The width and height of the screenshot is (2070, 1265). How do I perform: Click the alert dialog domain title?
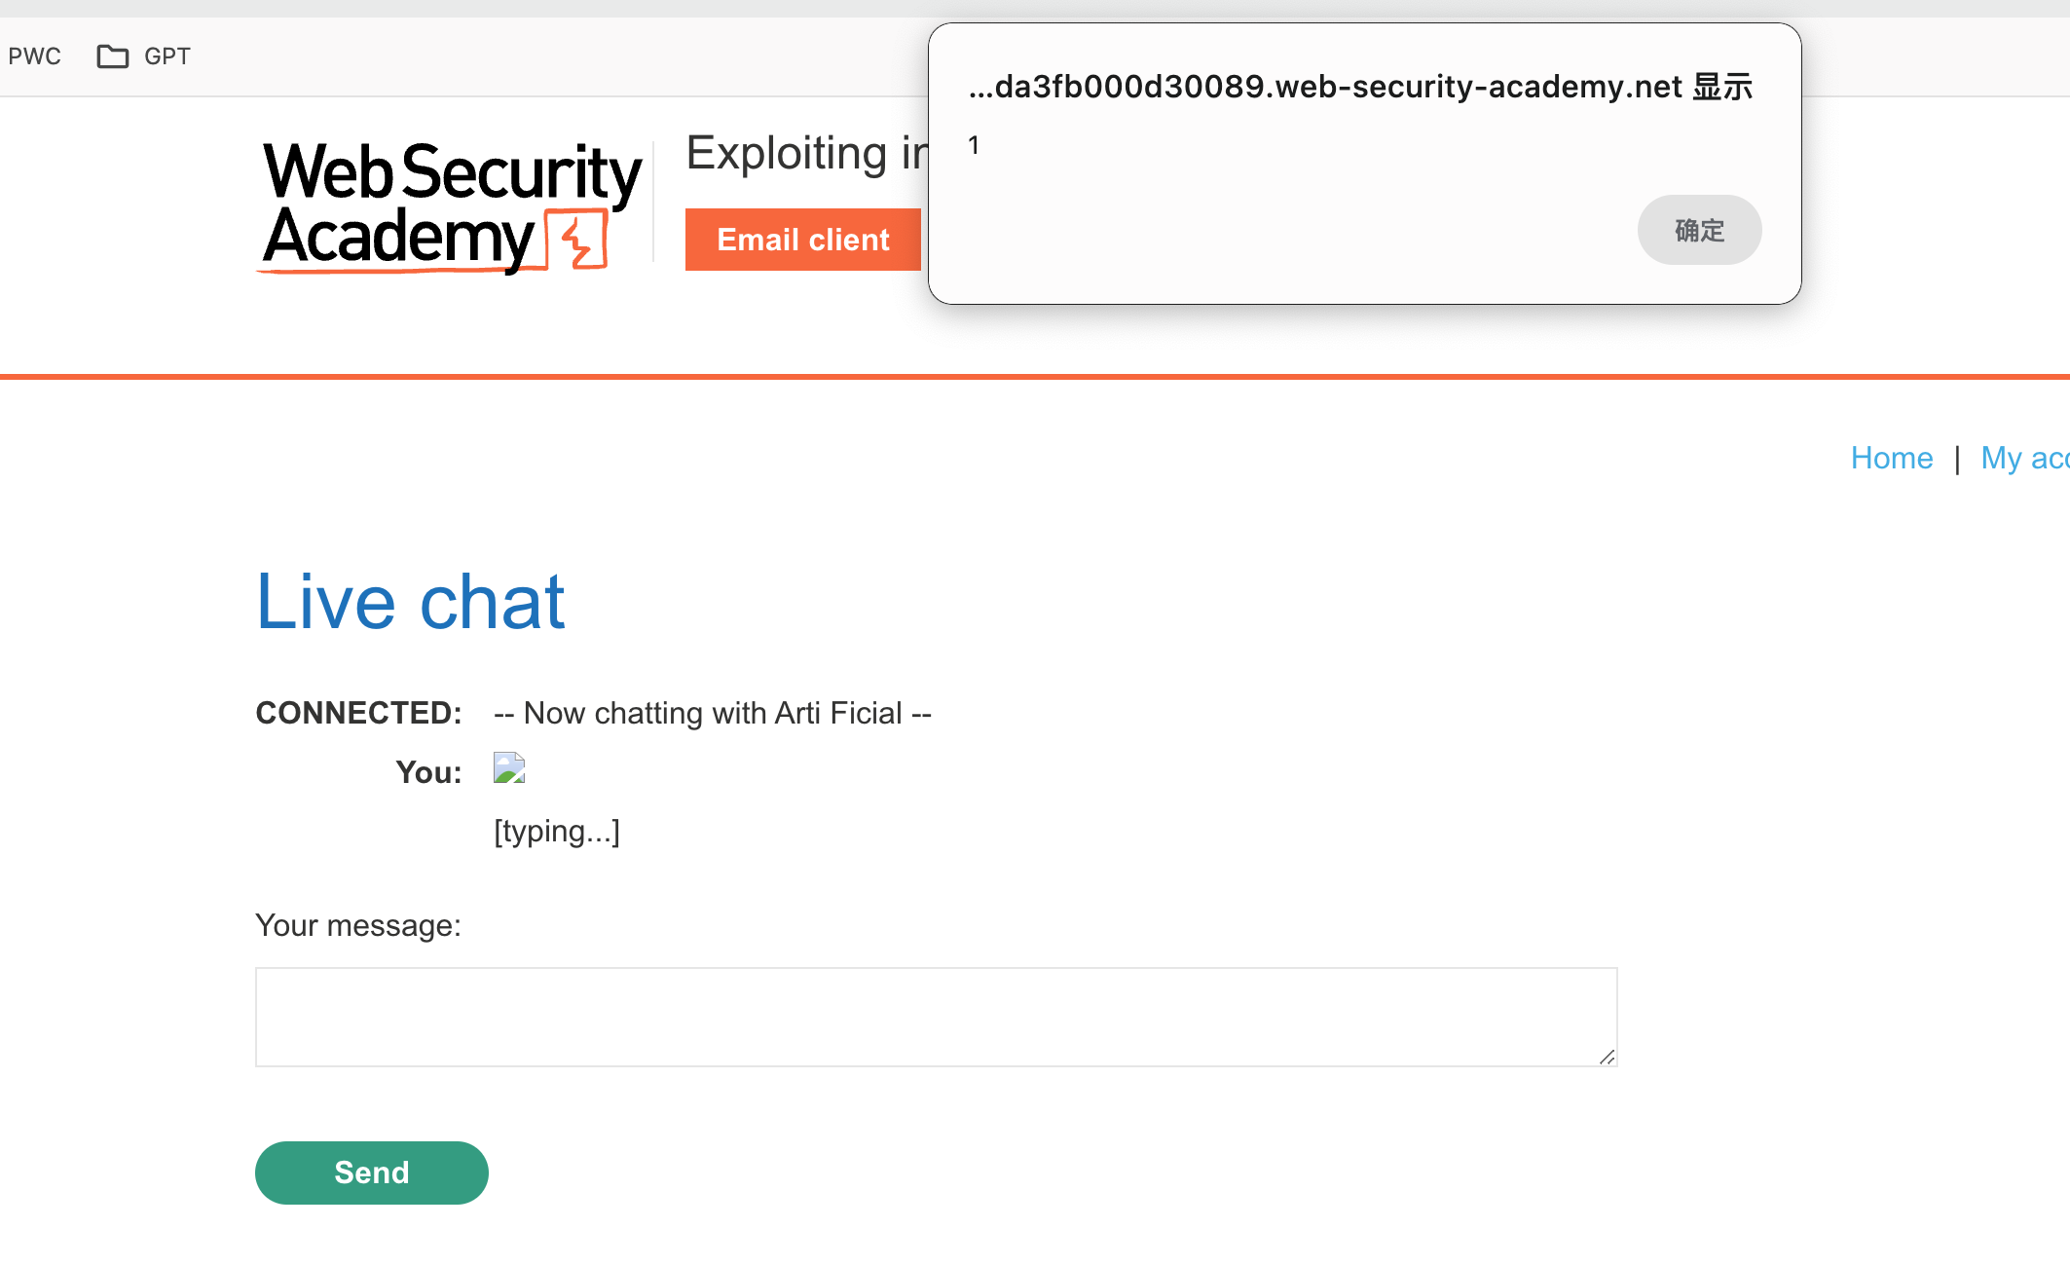(1360, 87)
